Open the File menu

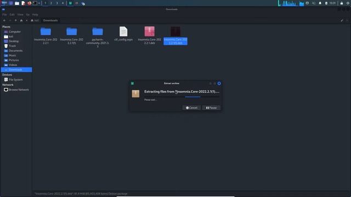pos(4,15)
